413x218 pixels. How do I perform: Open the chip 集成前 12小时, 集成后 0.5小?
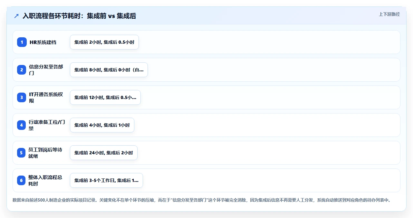tap(105, 97)
